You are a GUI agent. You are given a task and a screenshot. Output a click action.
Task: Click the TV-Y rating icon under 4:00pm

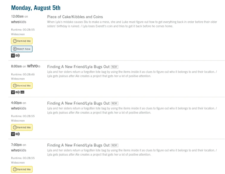pyautogui.click(x=13, y=134)
